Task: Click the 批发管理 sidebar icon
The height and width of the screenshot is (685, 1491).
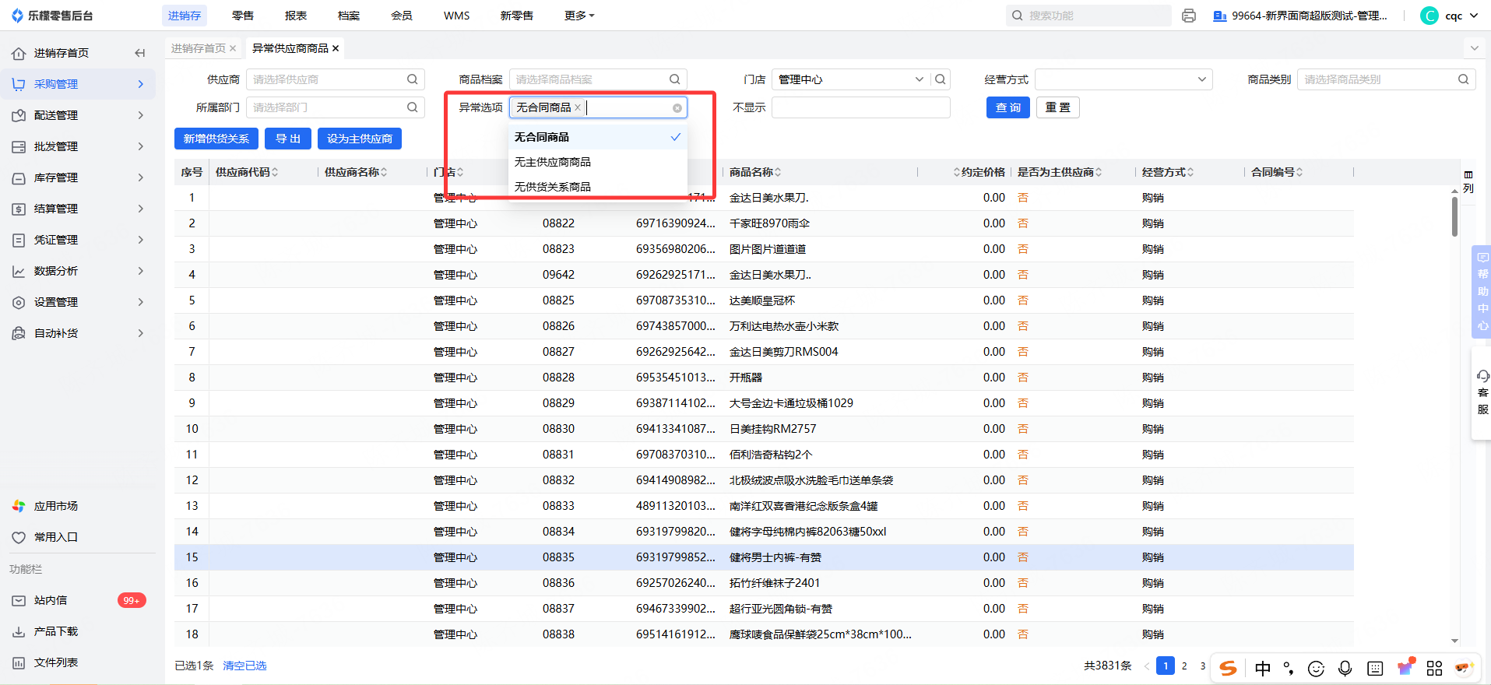Action: (19, 146)
